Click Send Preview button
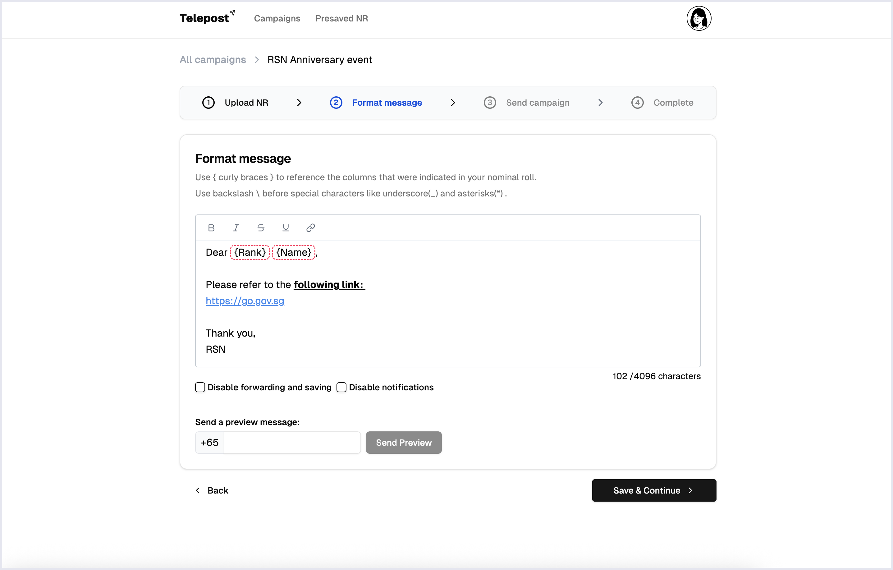 (404, 443)
